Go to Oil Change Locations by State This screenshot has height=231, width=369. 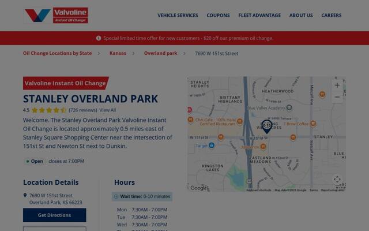pyautogui.click(x=58, y=53)
